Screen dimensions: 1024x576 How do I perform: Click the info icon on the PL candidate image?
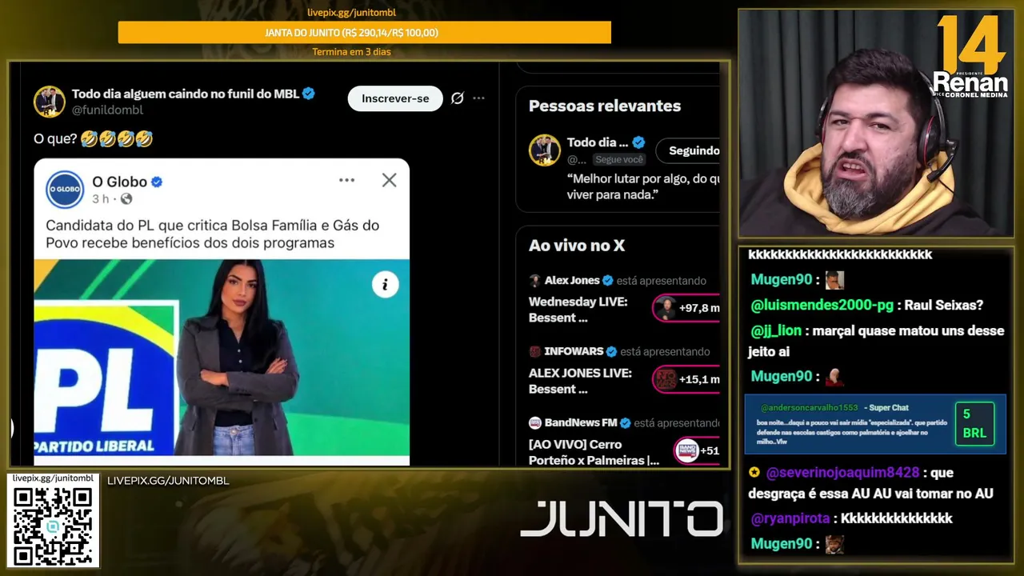coord(385,284)
